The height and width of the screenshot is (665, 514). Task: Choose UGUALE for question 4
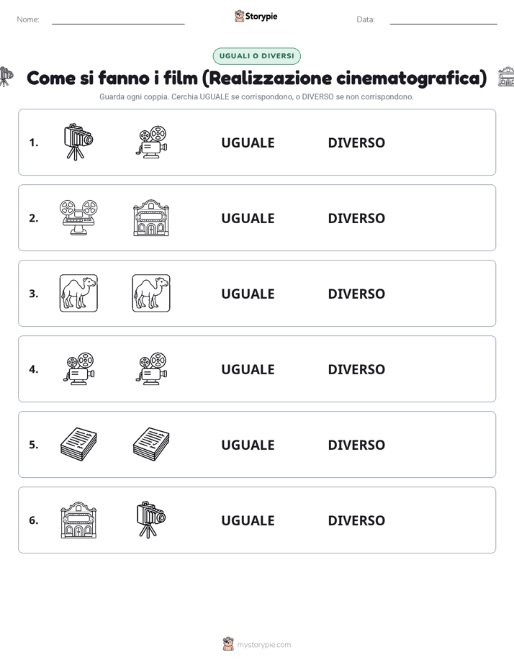(248, 369)
